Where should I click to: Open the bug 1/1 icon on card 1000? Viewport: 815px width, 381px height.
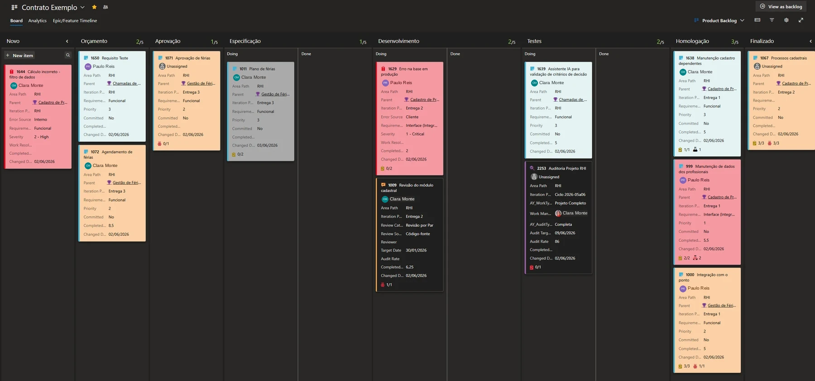tap(699, 366)
